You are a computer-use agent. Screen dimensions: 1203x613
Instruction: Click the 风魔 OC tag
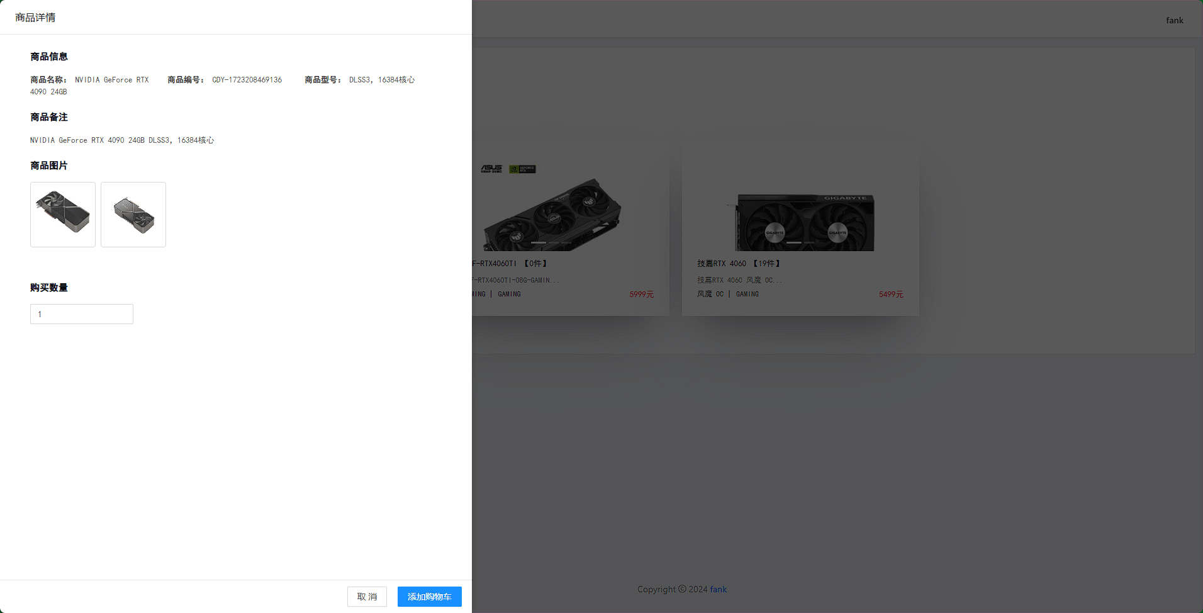tap(710, 294)
